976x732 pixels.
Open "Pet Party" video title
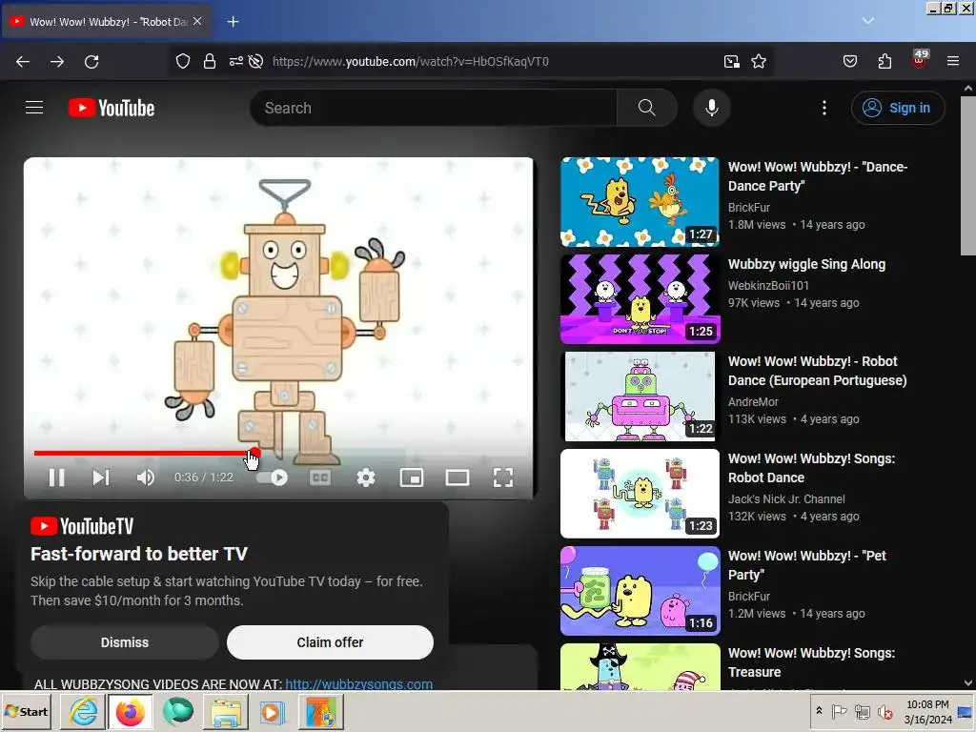(806, 565)
